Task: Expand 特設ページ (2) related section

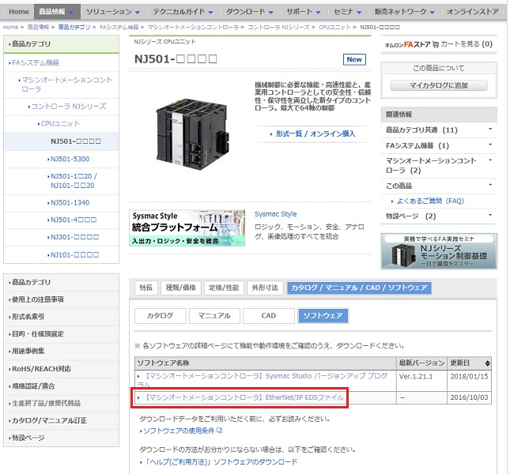Action: (439, 216)
